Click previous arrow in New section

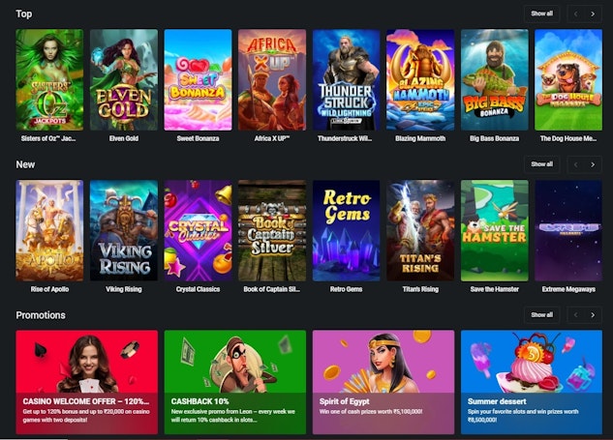click(x=576, y=164)
